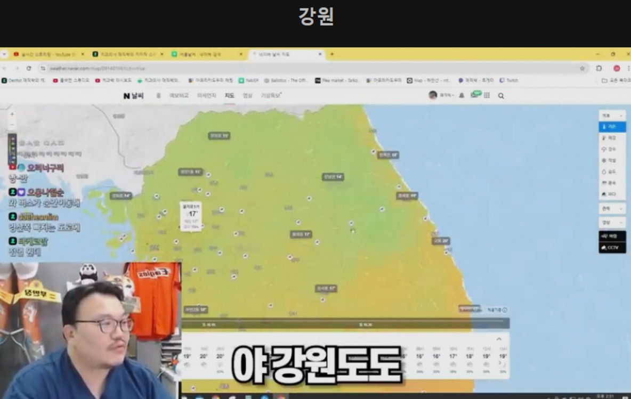Select the 지도 menu item
The height and width of the screenshot is (399, 631).
point(229,95)
